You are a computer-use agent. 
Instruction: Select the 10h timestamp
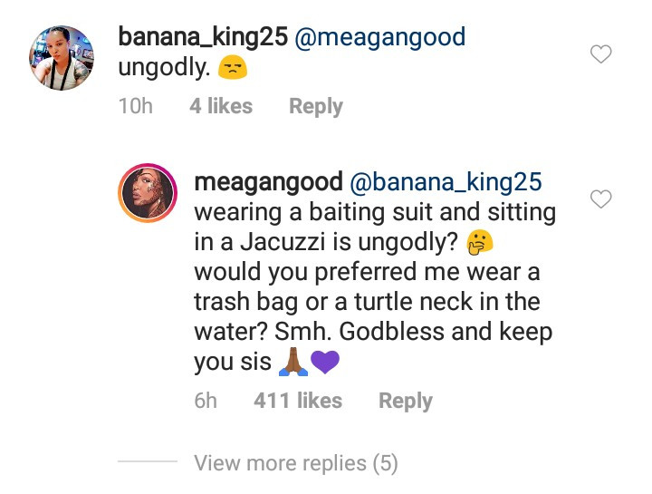click(x=136, y=106)
